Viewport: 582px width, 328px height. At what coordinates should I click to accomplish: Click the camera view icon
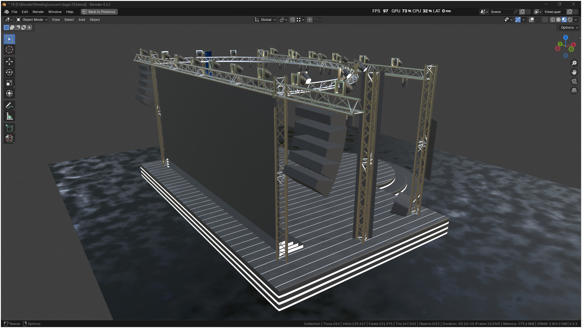(x=574, y=81)
